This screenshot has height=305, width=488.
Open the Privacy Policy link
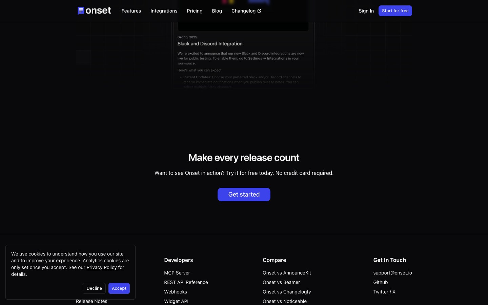[x=102, y=267]
